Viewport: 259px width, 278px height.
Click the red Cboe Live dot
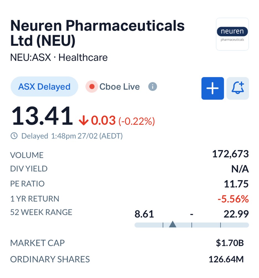coord(92,87)
